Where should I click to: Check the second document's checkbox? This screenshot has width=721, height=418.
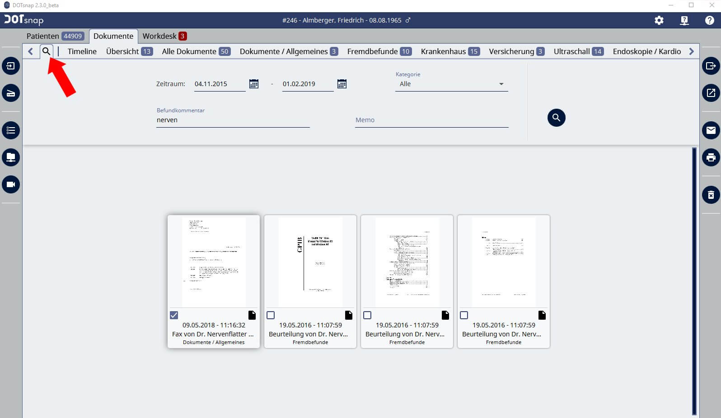tap(271, 315)
